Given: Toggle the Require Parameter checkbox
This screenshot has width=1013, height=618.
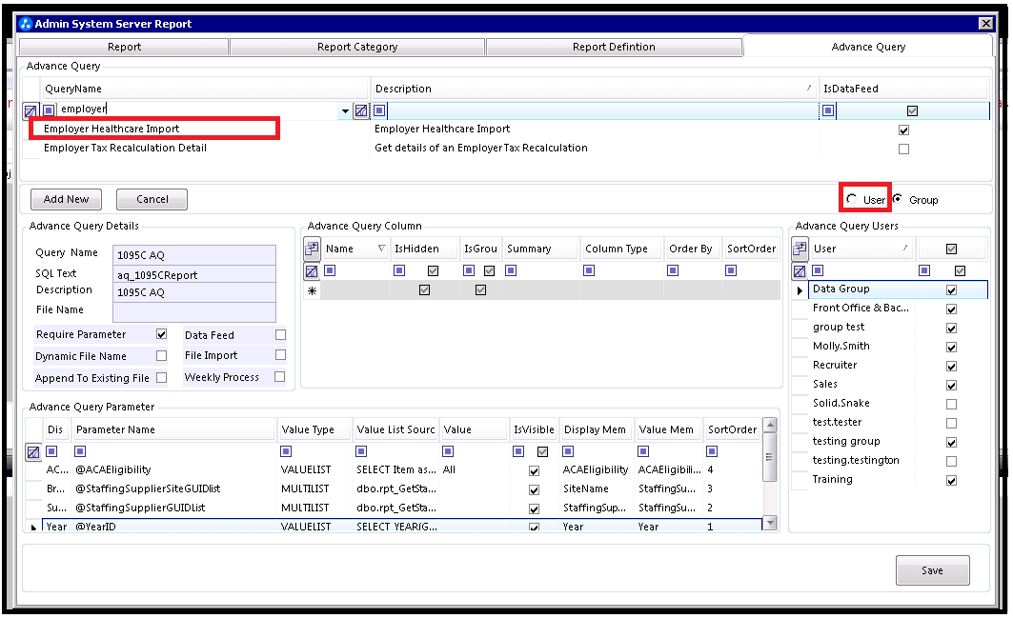Looking at the screenshot, I should [x=161, y=334].
